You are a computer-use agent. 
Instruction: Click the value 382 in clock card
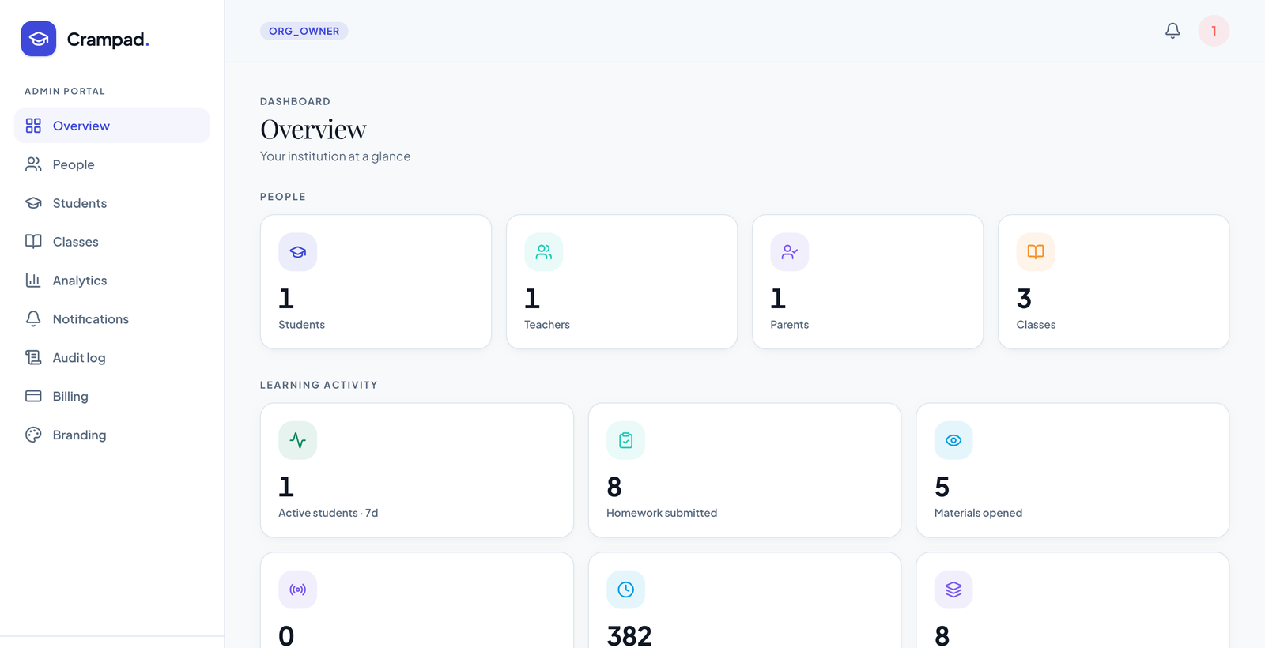pos(629,636)
